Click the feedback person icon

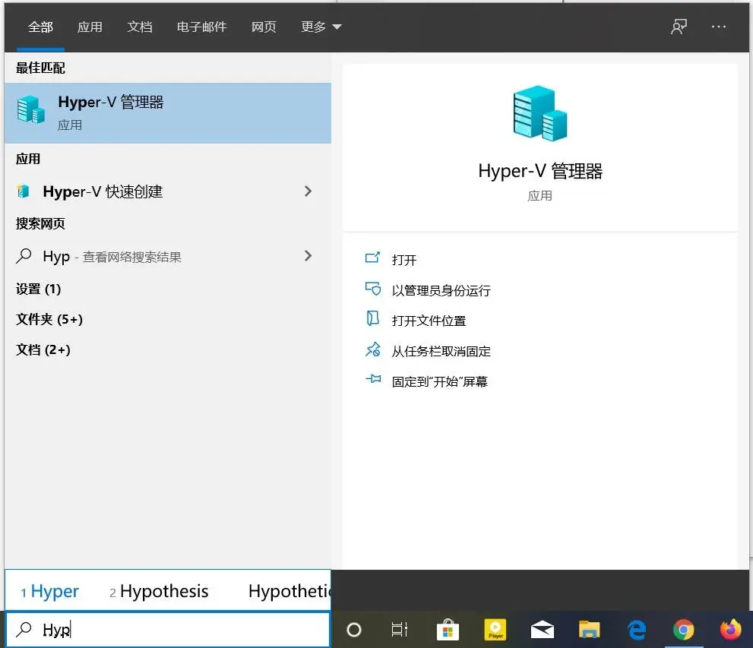pyautogui.click(x=679, y=27)
